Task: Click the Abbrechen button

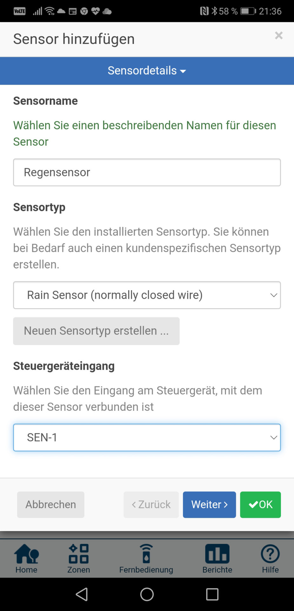Action: coord(51,504)
